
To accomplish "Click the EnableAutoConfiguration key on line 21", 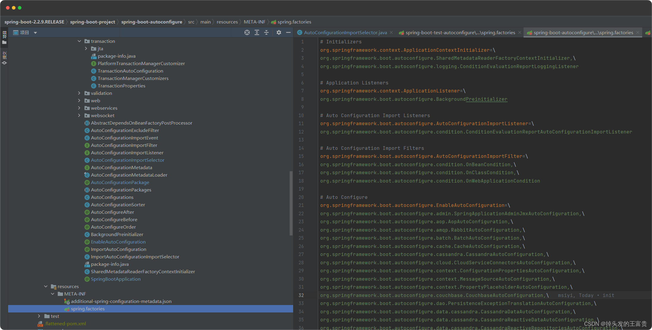I will click(412, 205).
